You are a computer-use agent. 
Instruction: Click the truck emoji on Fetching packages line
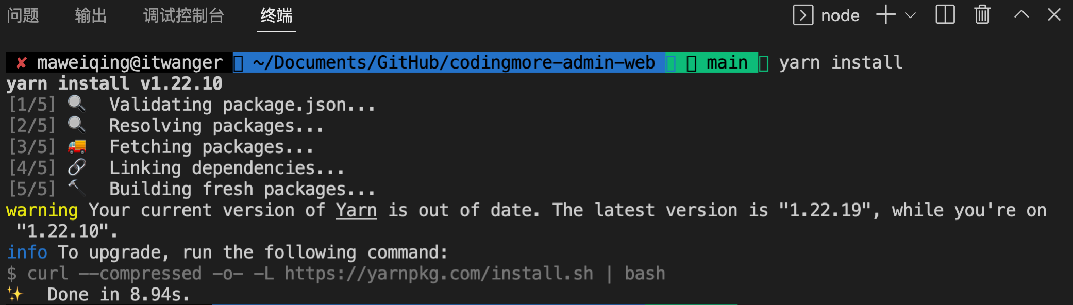pyautogui.click(x=77, y=147)
